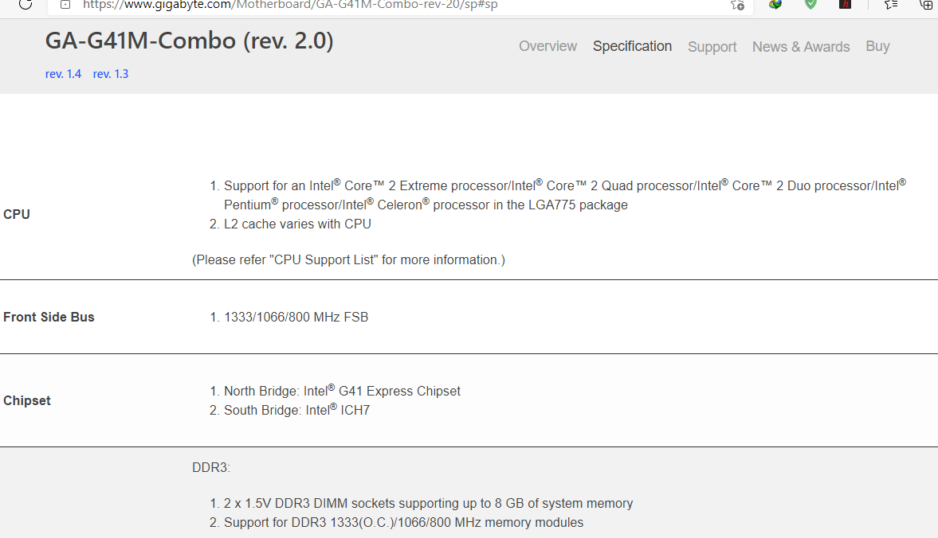
Task: Click the Chipset row label
Action: click(27, 400)
